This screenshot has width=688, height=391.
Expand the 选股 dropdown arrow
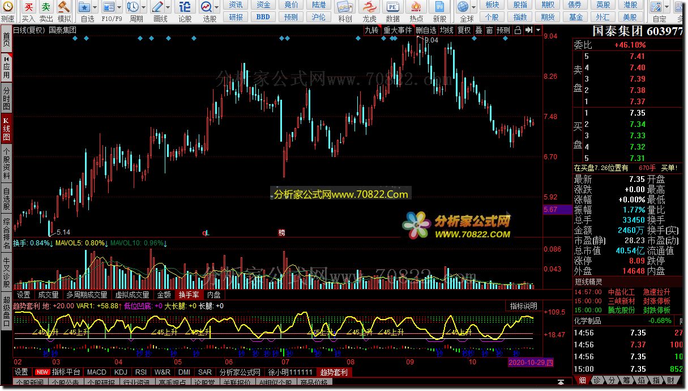click(x=217, y=7)
